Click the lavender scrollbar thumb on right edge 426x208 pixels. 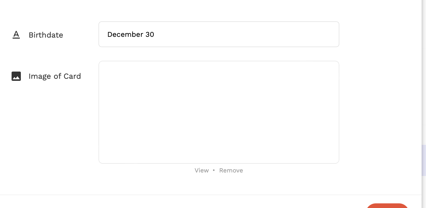click(424, 160)
